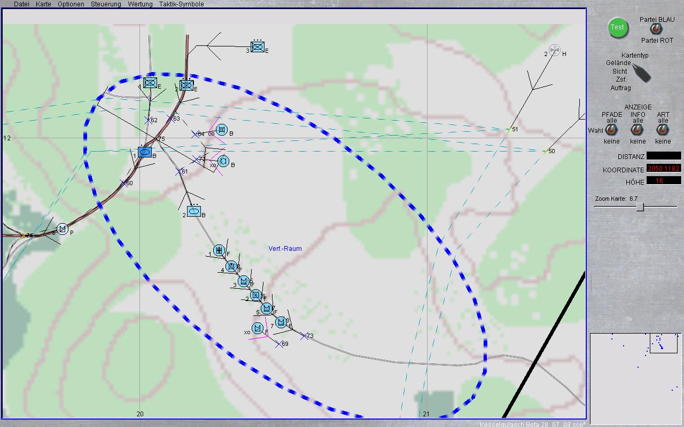Click the Zoom Karte slider handle
The width and height of the screenshot is (684, 427).
640,207
